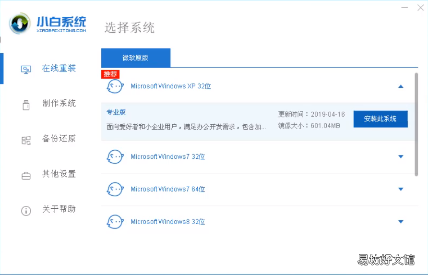
Task: Click the 面向爱好者和小企业用户 description text
Action: pos(186,127)
